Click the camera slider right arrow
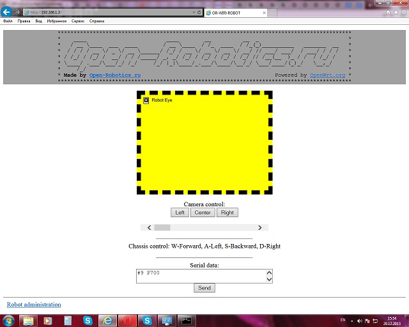 tap(260, 227)
